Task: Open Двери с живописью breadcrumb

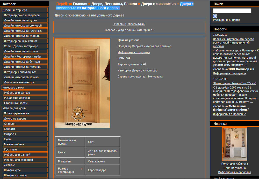Action: [158, 4]
